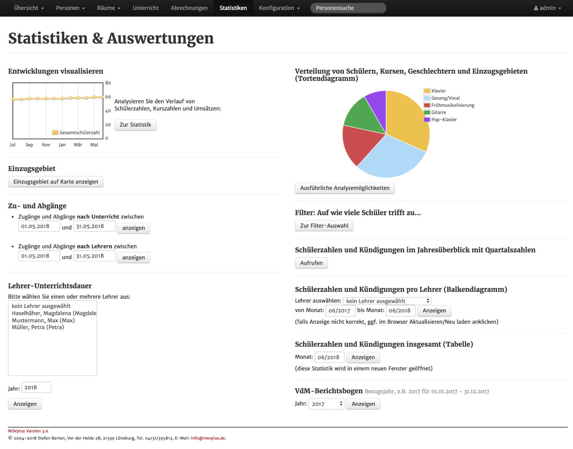Open the Lehrer auswählen dropdown
This screenshot has width=573, height=449.
pos(387,301)
